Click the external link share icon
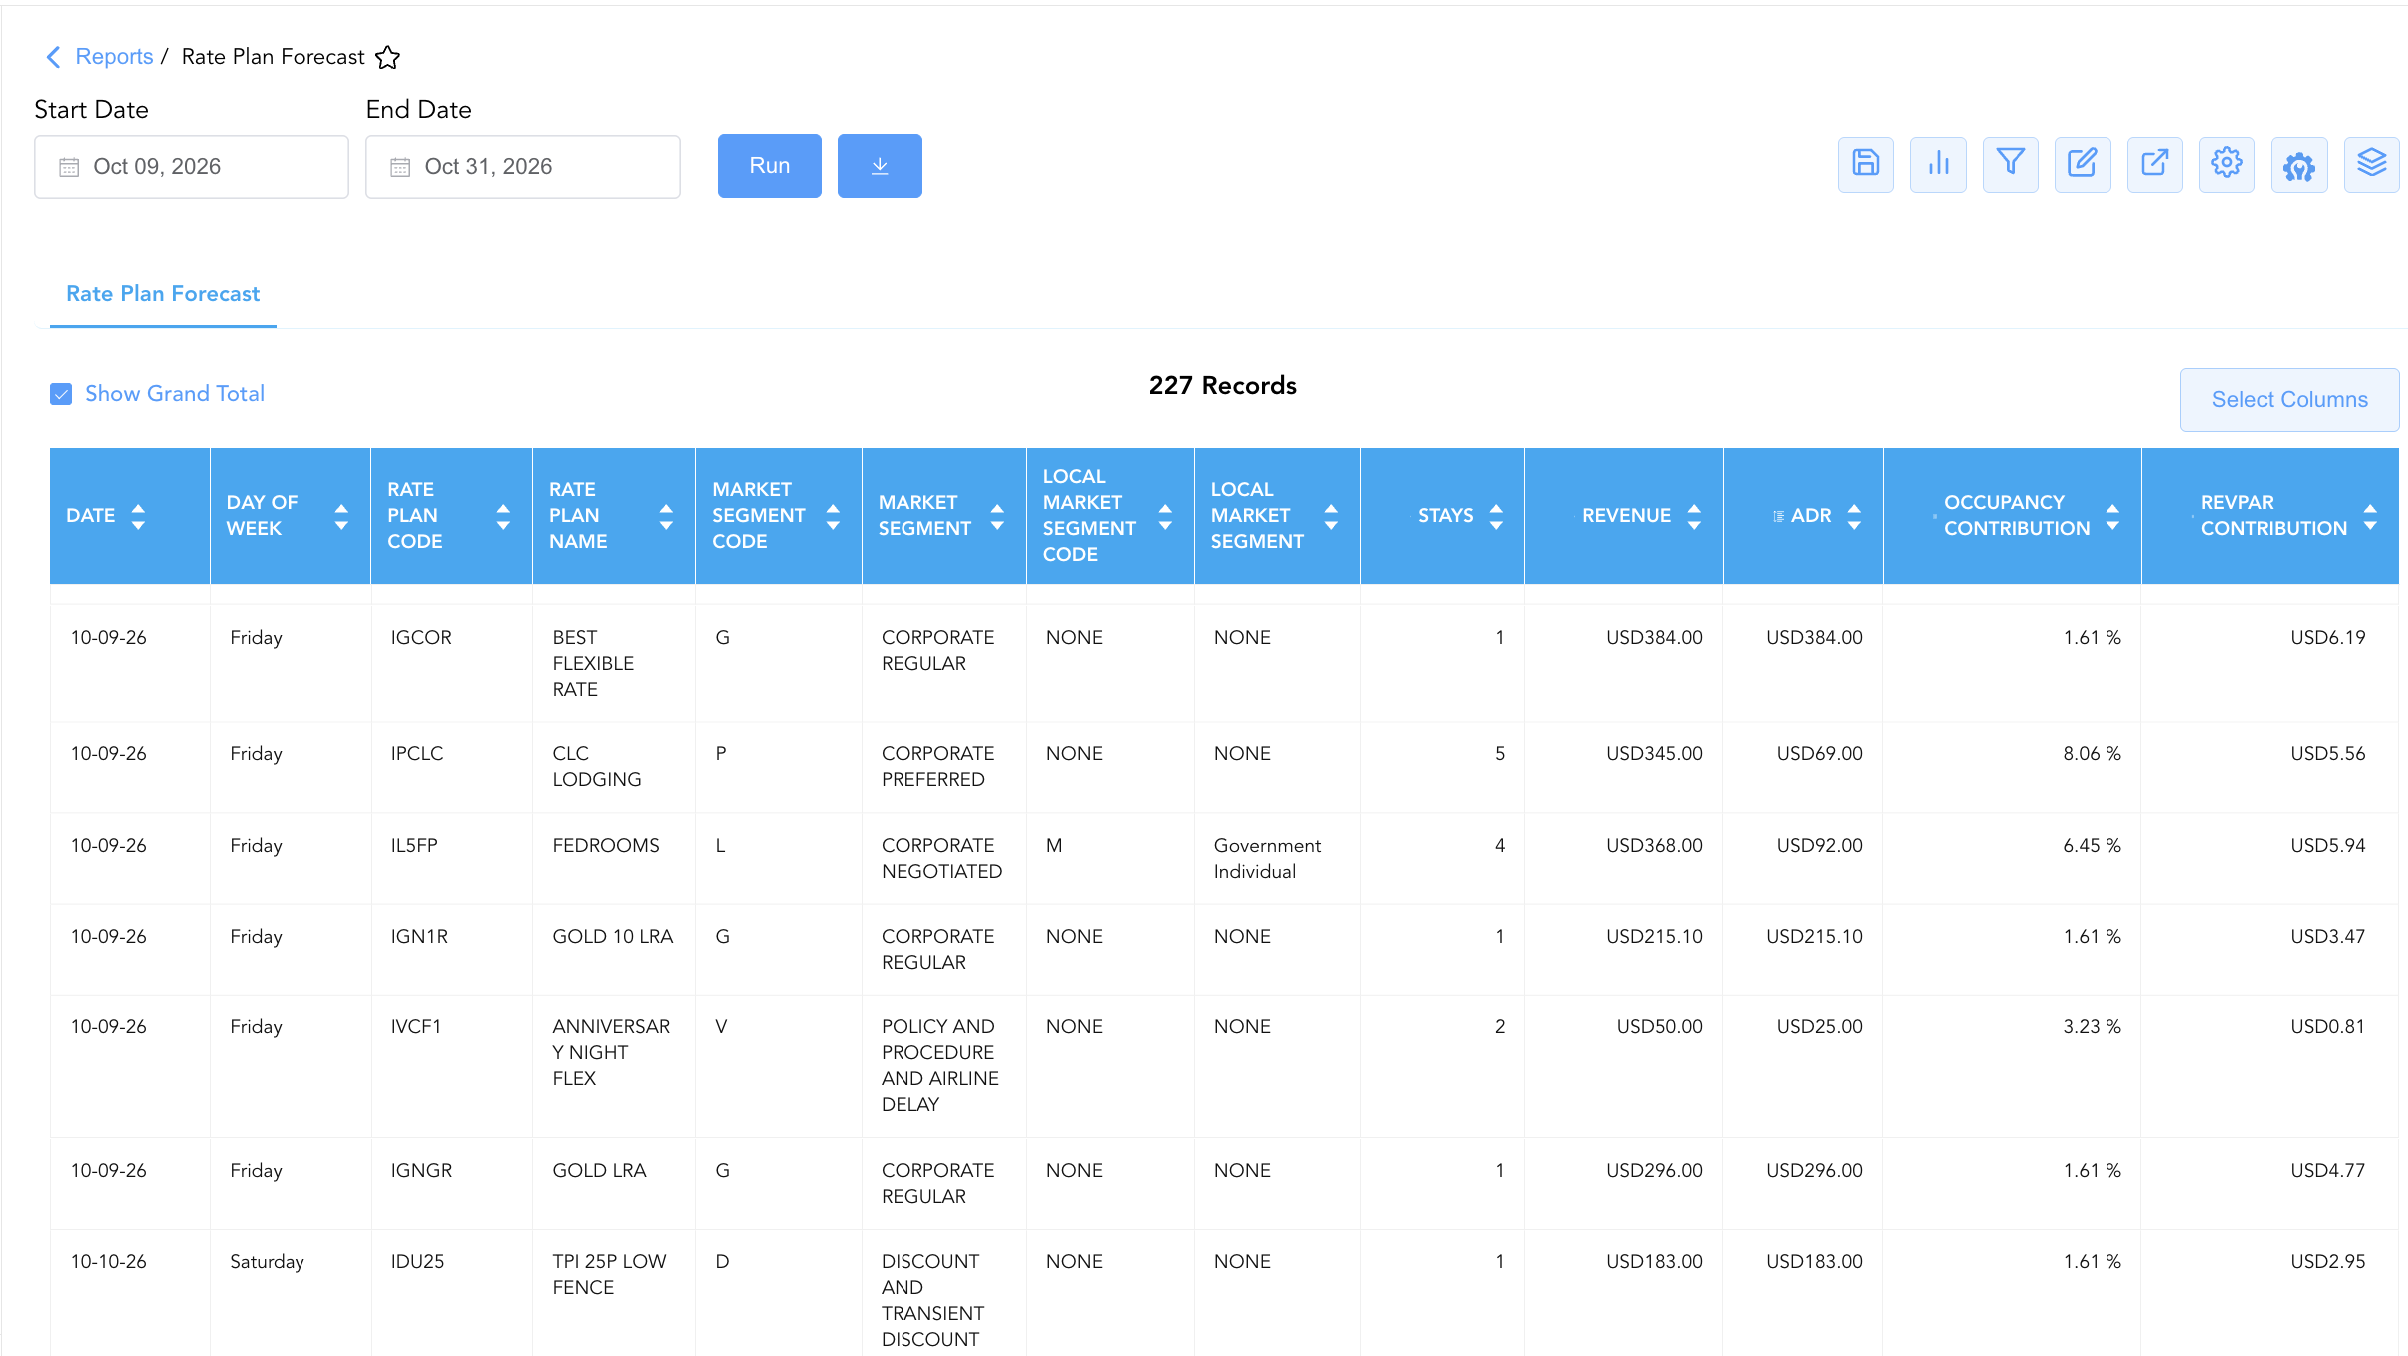The width and height of the screenshot is (2408, 1356). (2154, 165)
